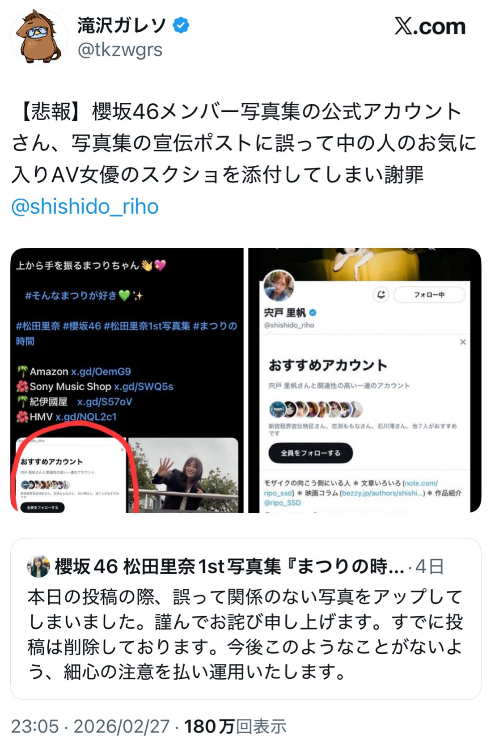Open the left attached screenshot image
Viewport: 491px width, 740px height.
[127, 381]
